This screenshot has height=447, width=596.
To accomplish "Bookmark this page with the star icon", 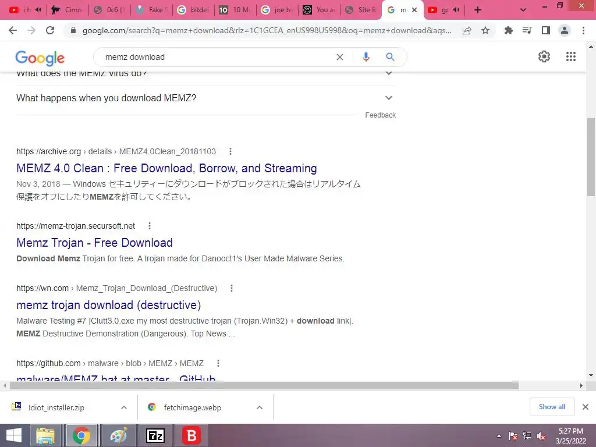I will (485, 30).
